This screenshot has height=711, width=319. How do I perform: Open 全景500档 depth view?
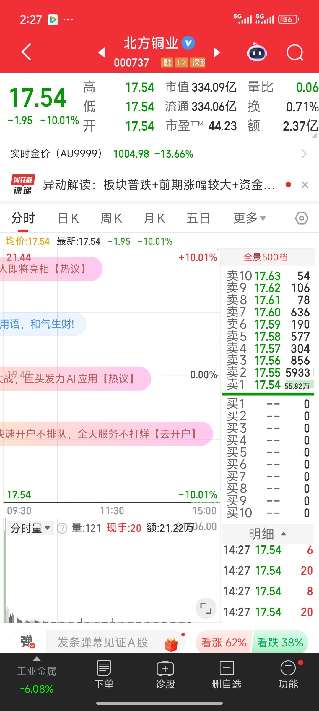pyautogui.click(x=266, y=257)
